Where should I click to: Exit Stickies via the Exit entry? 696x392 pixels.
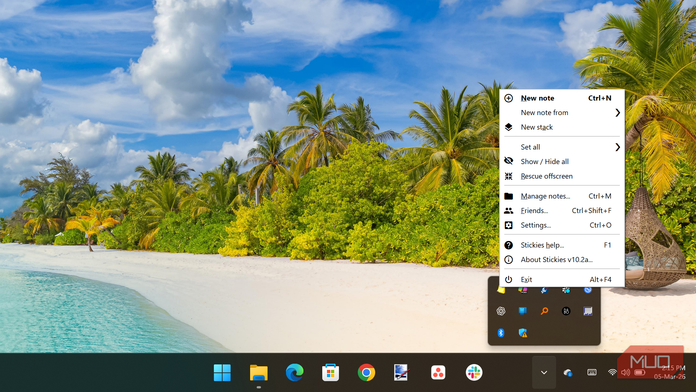coord(562,279)
